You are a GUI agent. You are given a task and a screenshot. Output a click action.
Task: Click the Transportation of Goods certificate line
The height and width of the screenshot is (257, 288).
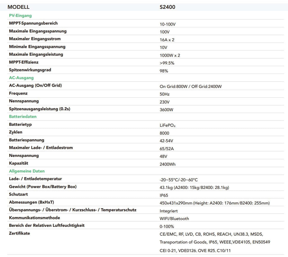point(215,242)
